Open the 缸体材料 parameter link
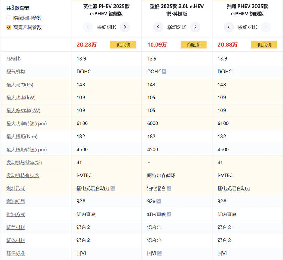Viewport: 283px width, 260px height. 16,240
